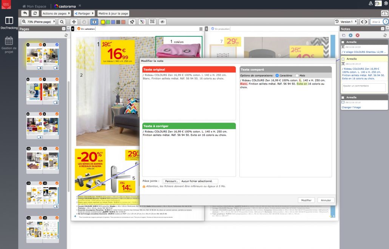Image resolution: width=389 pixels, height=249 pixels.
Task: Open the mail messages icon
Action: pos(378,3)
